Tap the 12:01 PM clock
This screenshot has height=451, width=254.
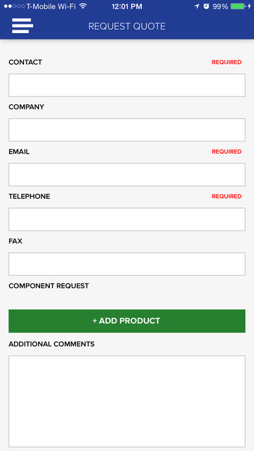point(127,6)
